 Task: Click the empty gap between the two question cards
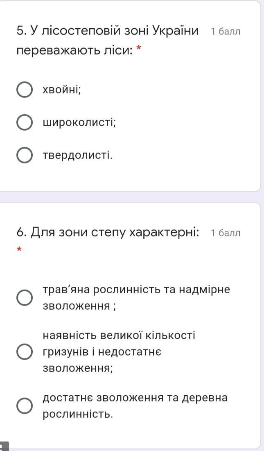132,197
